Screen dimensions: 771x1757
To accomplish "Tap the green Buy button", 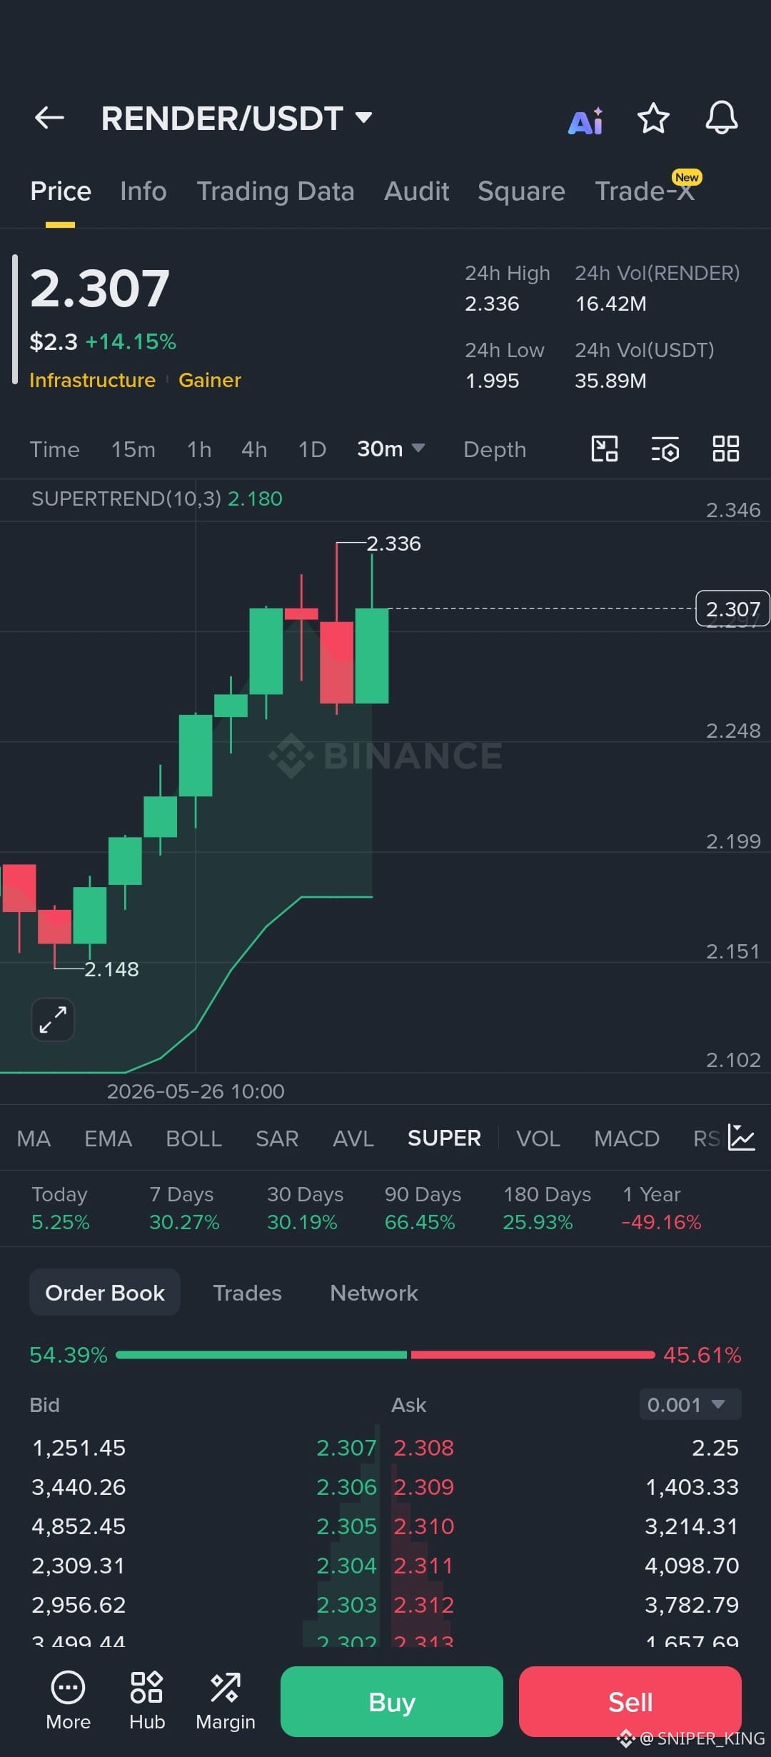I will point(392,1701).
